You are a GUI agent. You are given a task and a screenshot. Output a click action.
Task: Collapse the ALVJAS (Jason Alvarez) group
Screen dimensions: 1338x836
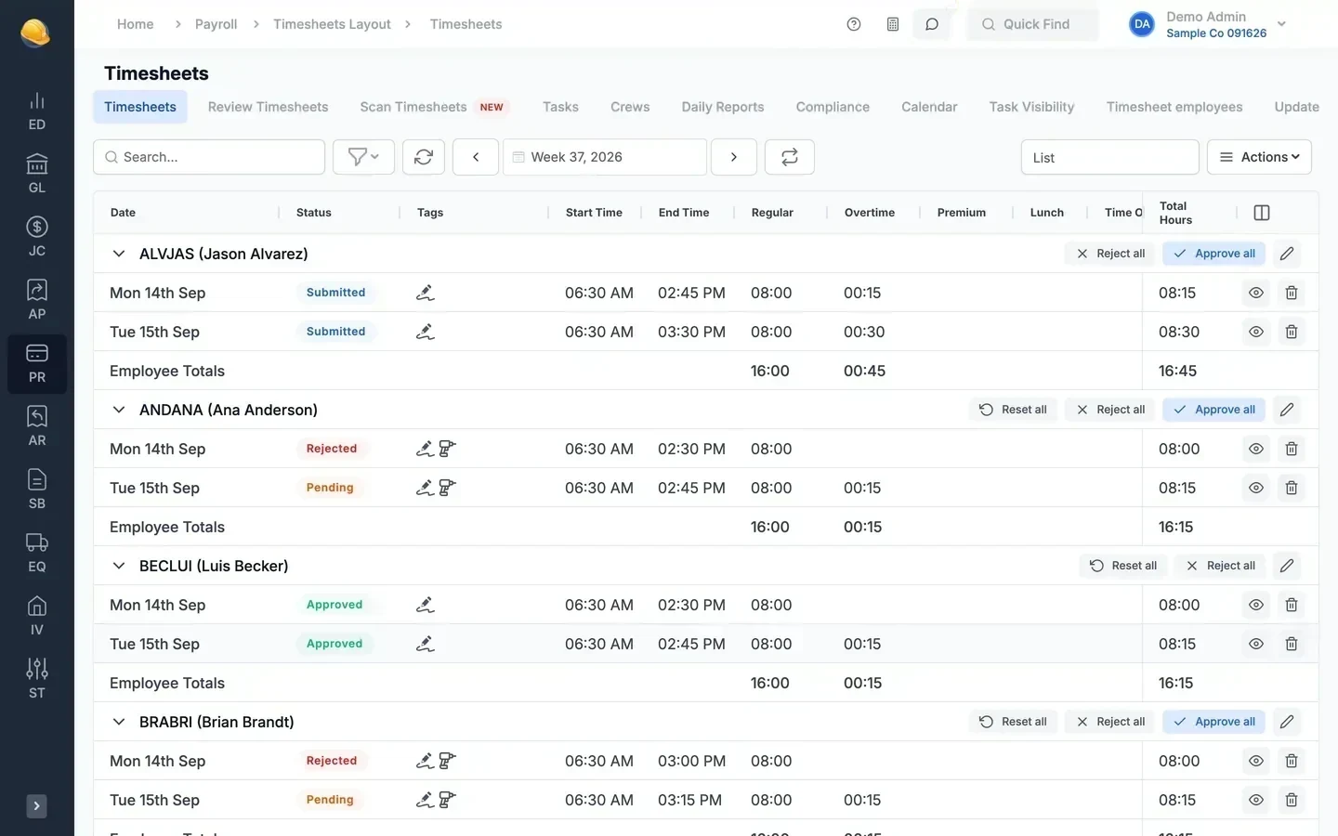(x=119, y=254)
